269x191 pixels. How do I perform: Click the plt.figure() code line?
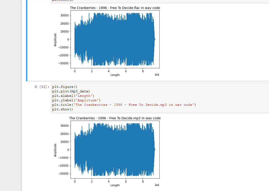pos(65,87)
